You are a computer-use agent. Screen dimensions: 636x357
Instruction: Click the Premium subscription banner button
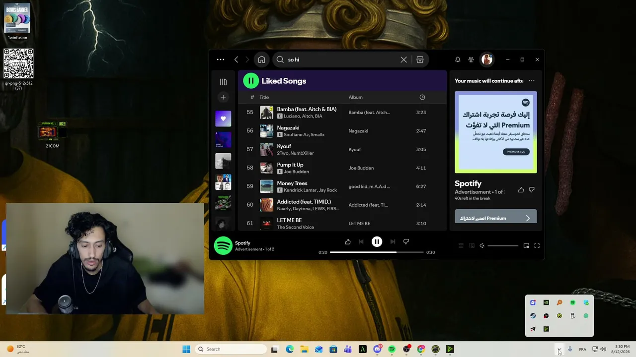[x=496, y=217]
